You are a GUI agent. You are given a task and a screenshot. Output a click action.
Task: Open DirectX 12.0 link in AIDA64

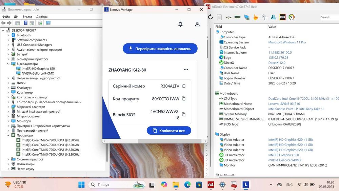pyautogui.click(x=277, y=63)
